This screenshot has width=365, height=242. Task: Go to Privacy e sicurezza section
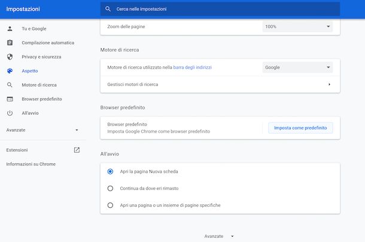[x=41, y=57]
